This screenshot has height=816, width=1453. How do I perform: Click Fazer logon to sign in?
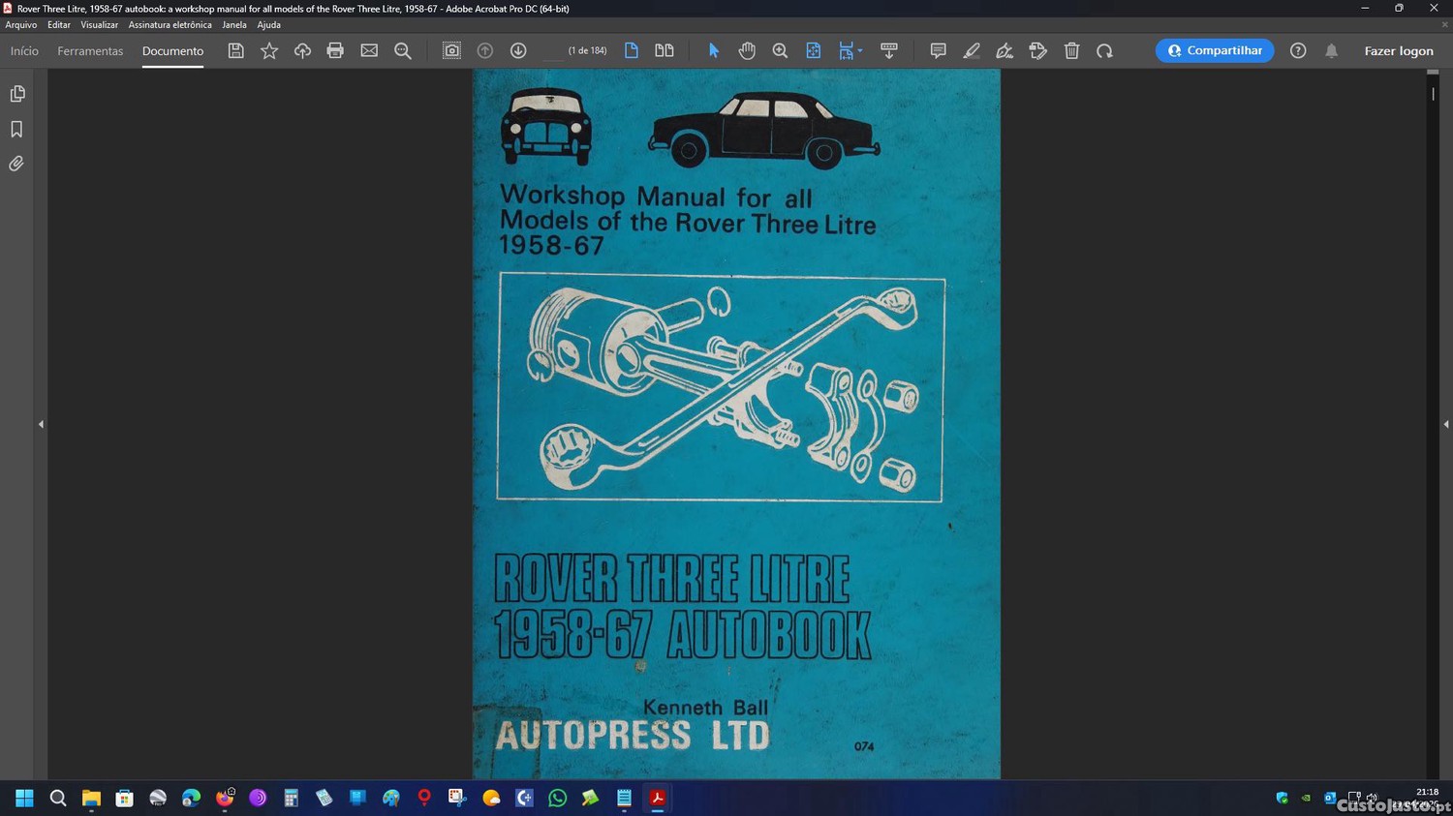(x=1398, y=50)
